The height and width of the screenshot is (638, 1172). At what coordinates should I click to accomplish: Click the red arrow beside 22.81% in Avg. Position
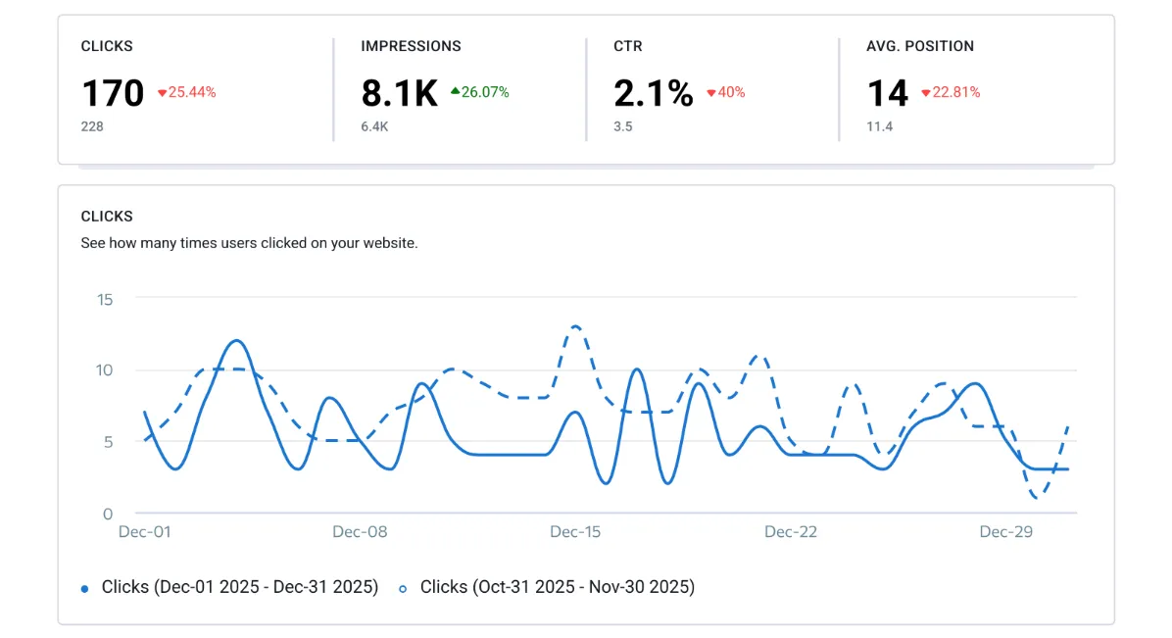pyautogui.click(x=925, y=93)
